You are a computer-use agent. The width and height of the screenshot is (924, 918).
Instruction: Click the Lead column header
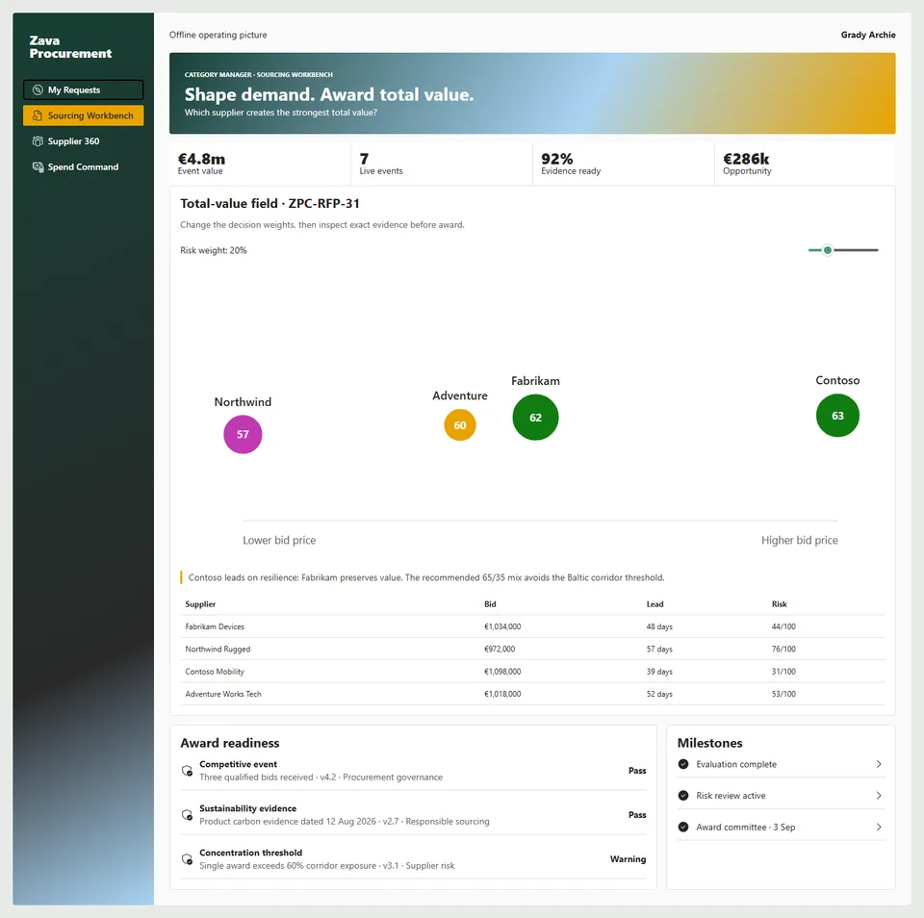pos(654,604)
